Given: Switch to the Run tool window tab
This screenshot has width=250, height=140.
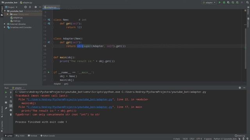Looking at the screenshot, I should (9, 136).
